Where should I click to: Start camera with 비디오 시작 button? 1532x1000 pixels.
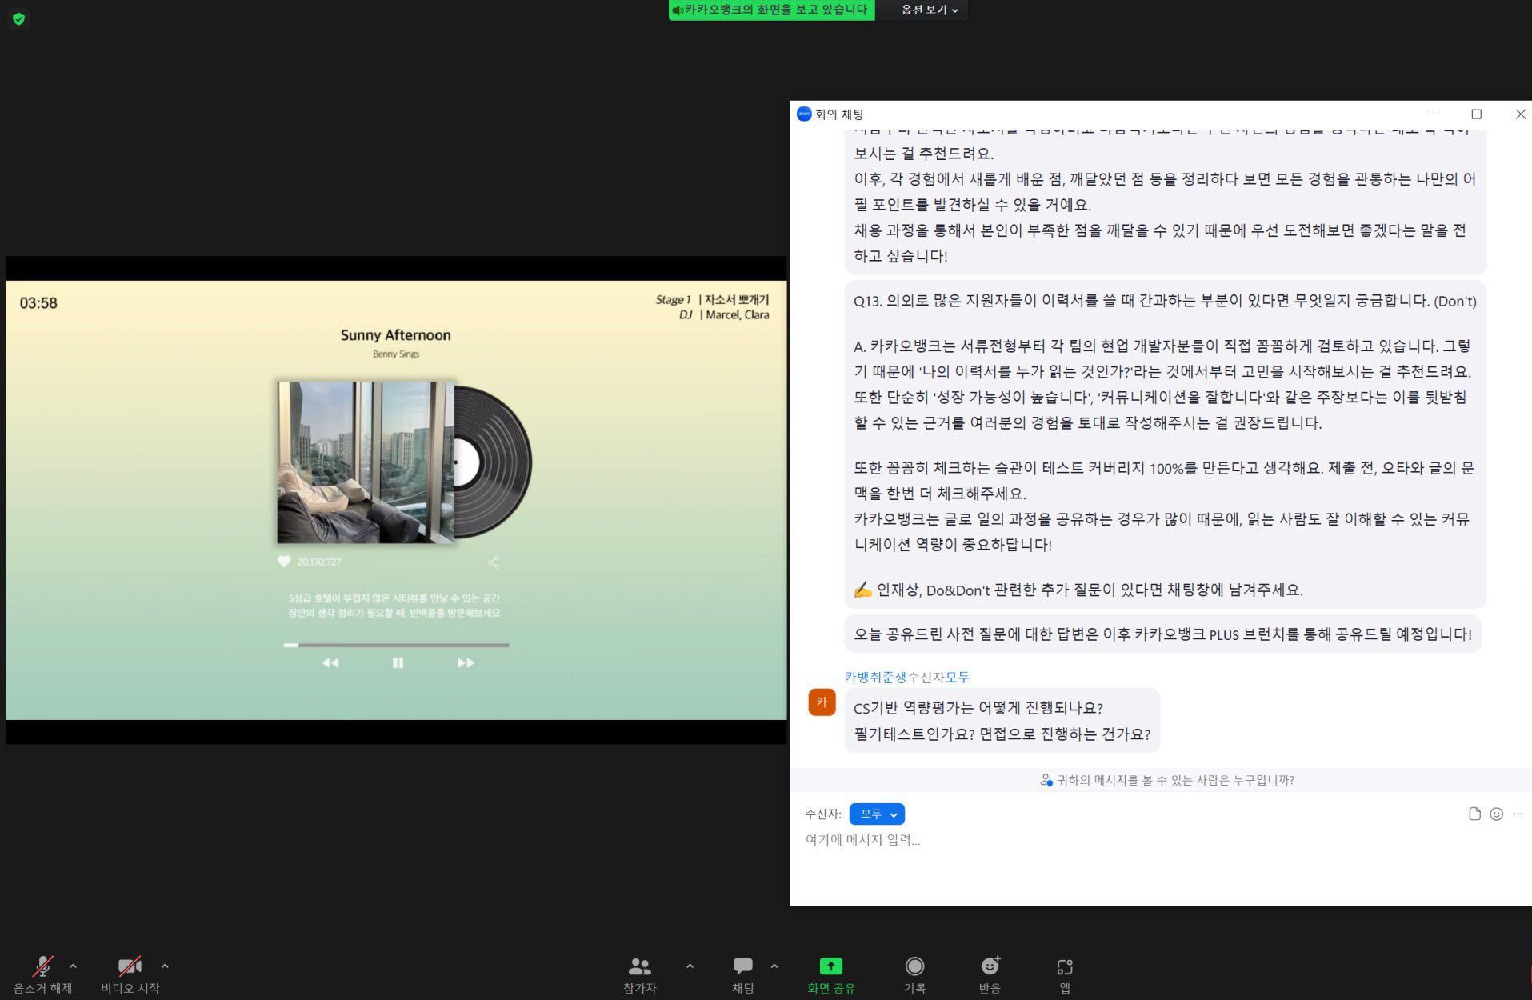click(130, 974)
